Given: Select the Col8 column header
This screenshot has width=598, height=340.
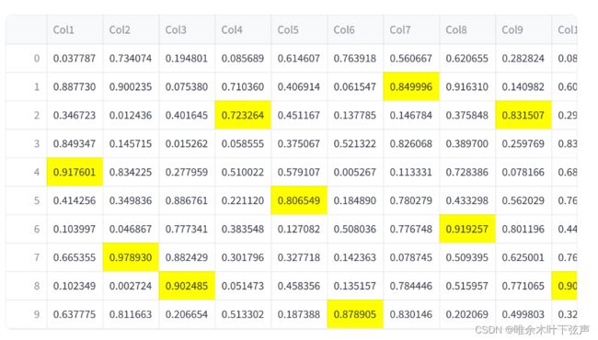Looking at the screenshot, I should click(467, 29).
